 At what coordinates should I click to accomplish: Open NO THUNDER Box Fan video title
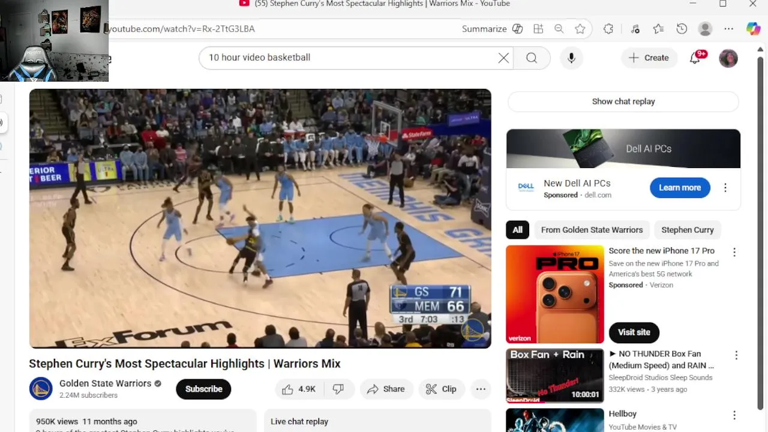point(661,359)
